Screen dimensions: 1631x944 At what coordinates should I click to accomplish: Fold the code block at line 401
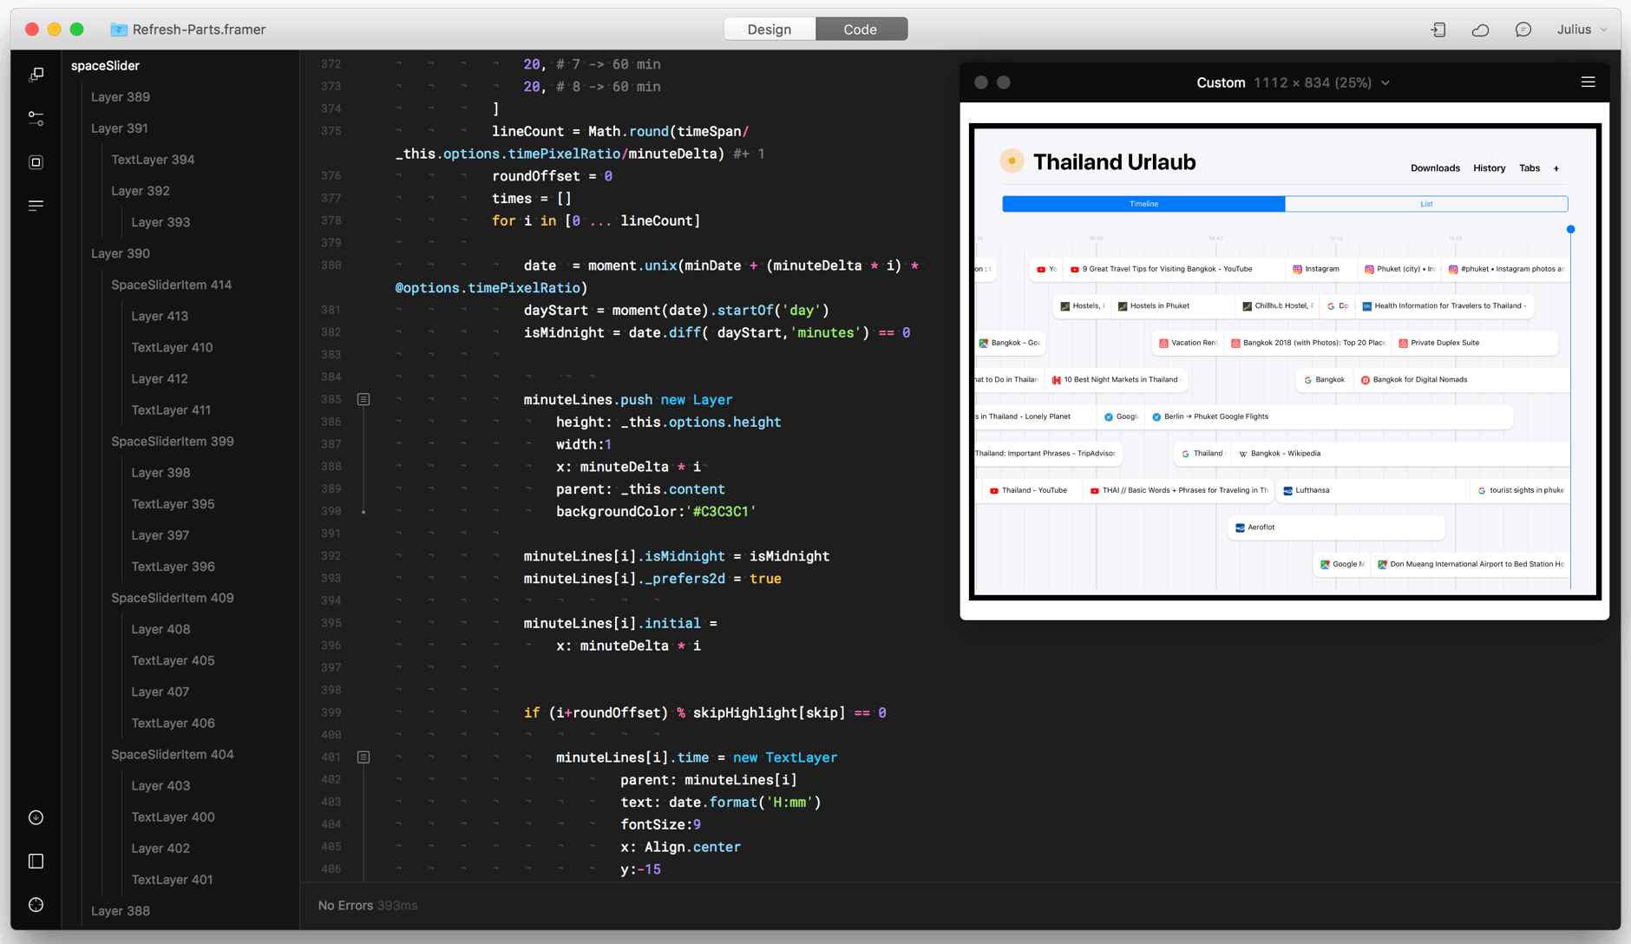coord(364,757)
